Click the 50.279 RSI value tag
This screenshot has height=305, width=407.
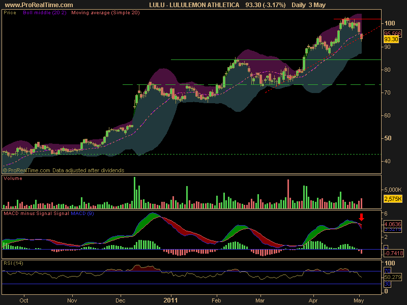(393, 277)
